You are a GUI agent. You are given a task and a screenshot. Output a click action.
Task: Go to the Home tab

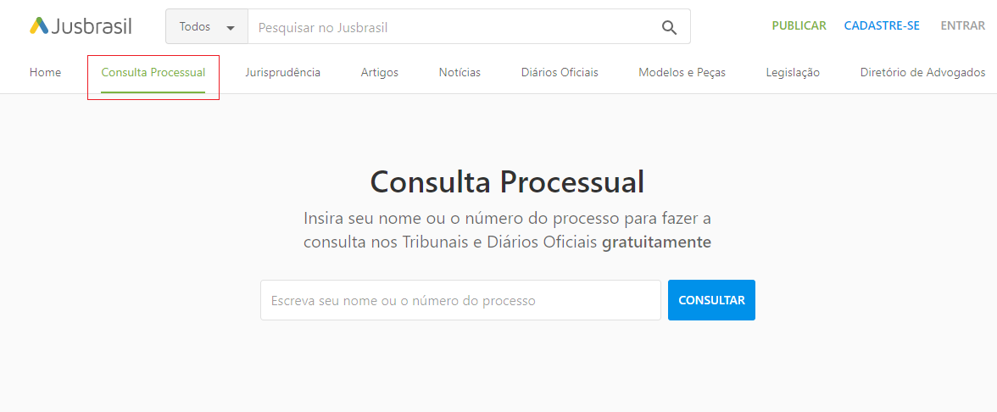[45, 73]
